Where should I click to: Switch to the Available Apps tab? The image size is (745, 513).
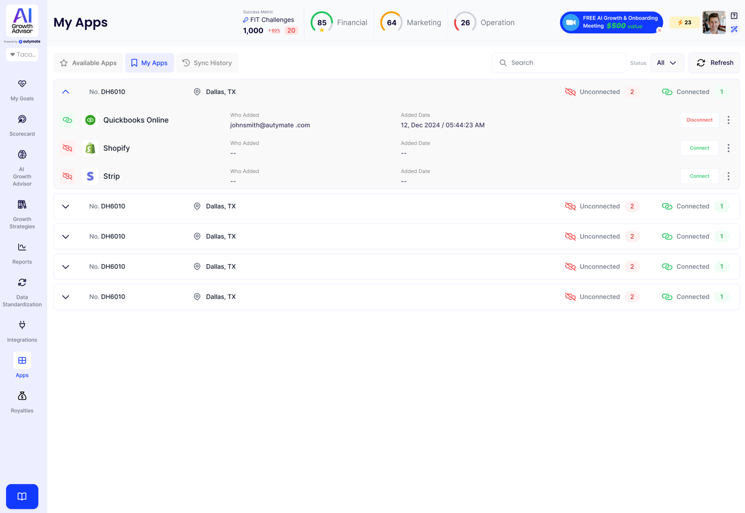click(88, 63)
